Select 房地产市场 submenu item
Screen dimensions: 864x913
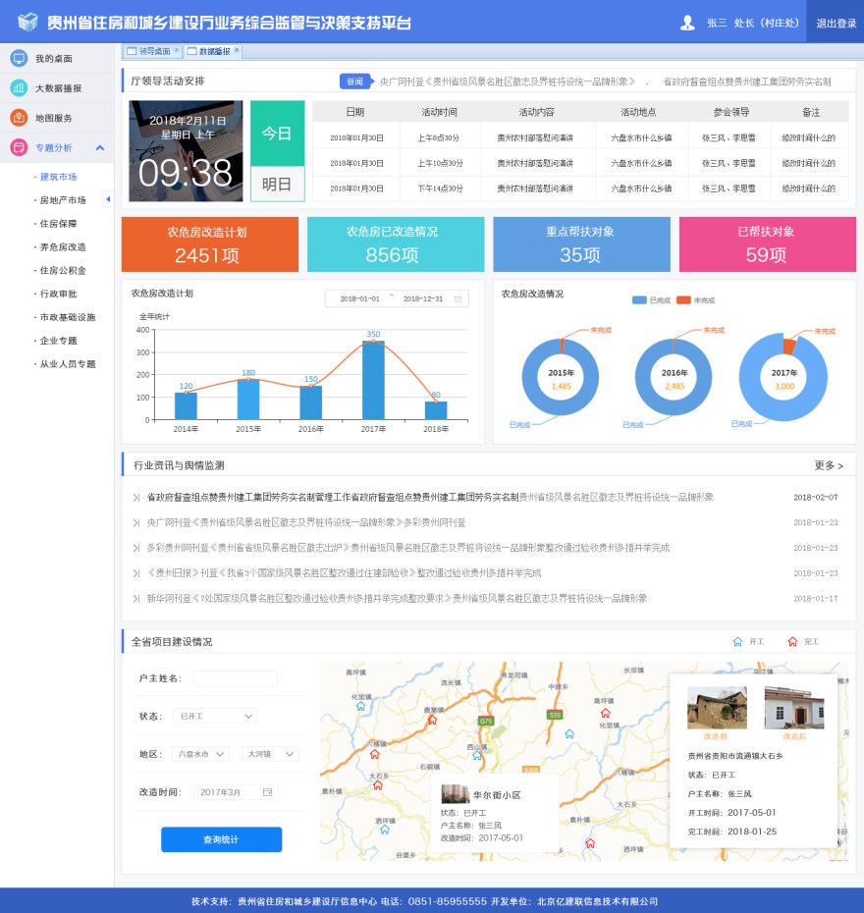click(63, 199)
